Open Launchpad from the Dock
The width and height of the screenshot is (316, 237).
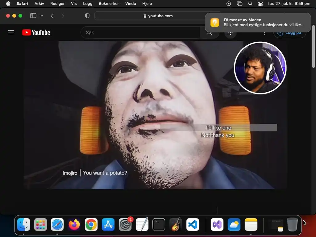[40, 224]
